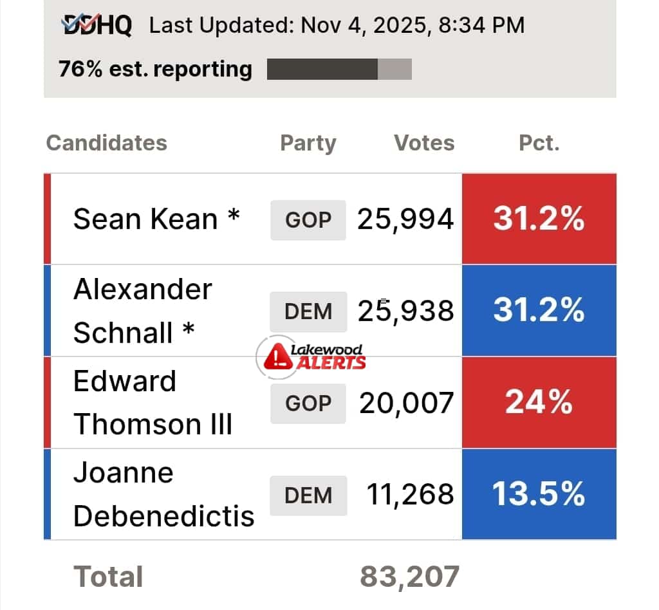Click the Pct. column header
Viewport: 659px width, 610px height.
tap(539, 143)
